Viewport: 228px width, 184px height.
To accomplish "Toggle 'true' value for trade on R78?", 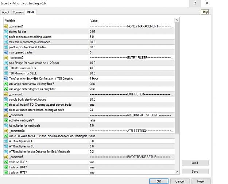I will click(x=132, y=173).
